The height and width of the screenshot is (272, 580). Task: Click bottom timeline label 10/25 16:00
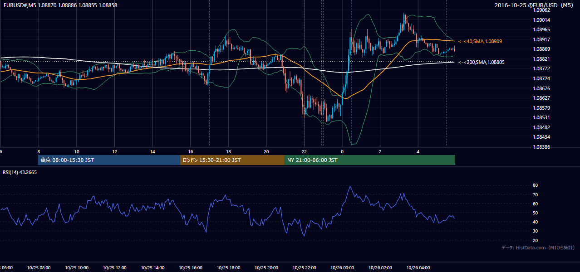coord(190,267)
